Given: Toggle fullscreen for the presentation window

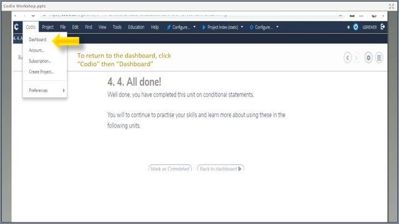Looking at the screenshot, I should (392, 6).
